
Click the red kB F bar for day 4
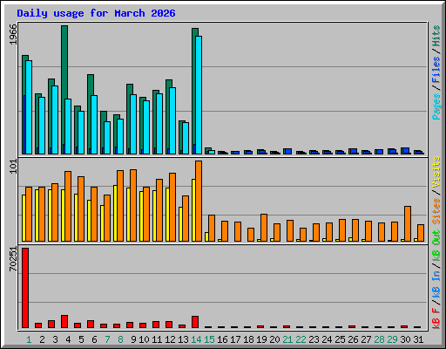[x=64, y=321]
